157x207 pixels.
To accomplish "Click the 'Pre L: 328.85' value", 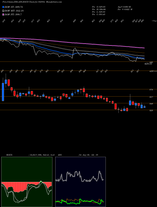I will point(99,12).
